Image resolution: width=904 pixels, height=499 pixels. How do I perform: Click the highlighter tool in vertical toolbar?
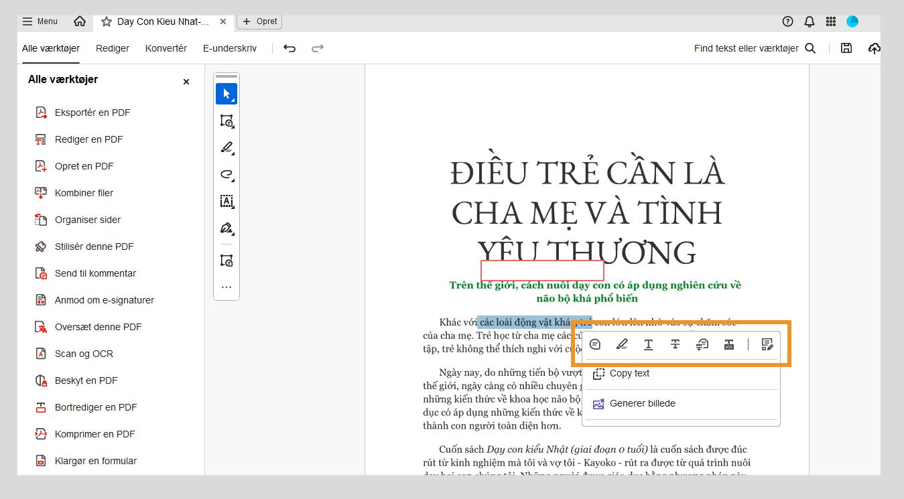click(226, 147)
